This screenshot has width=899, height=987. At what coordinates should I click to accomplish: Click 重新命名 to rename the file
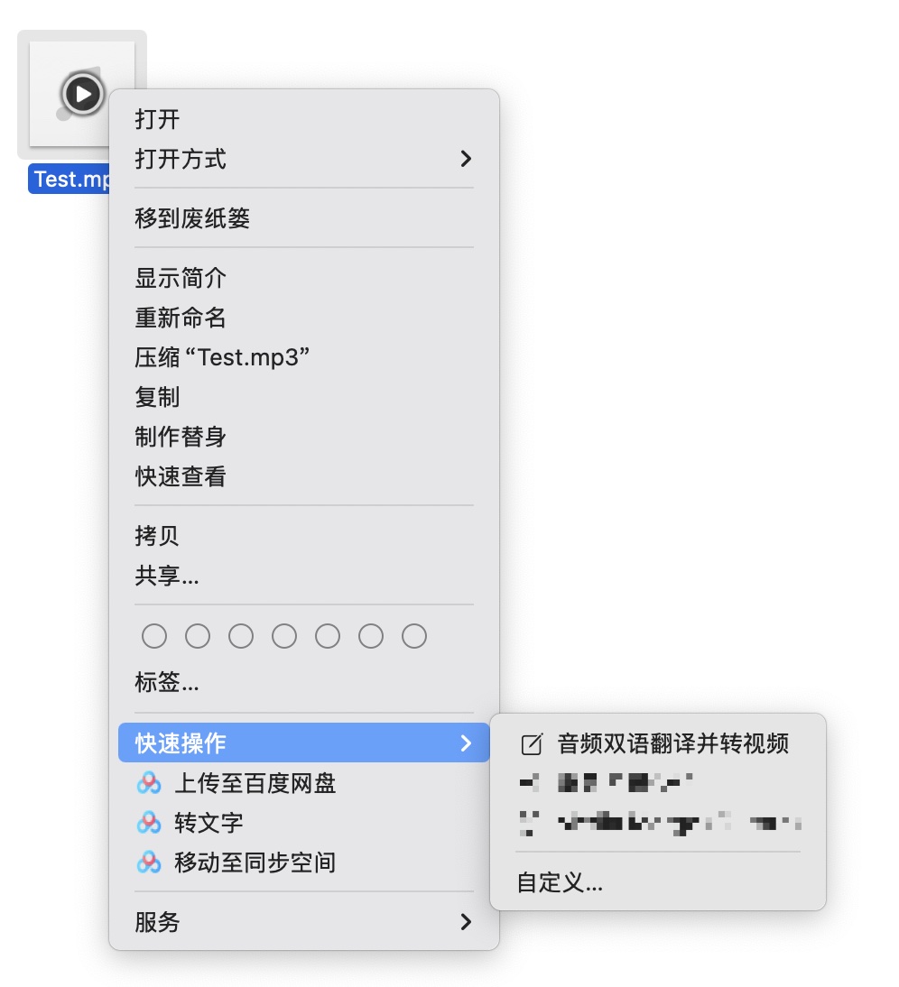[x=181, y=318]
